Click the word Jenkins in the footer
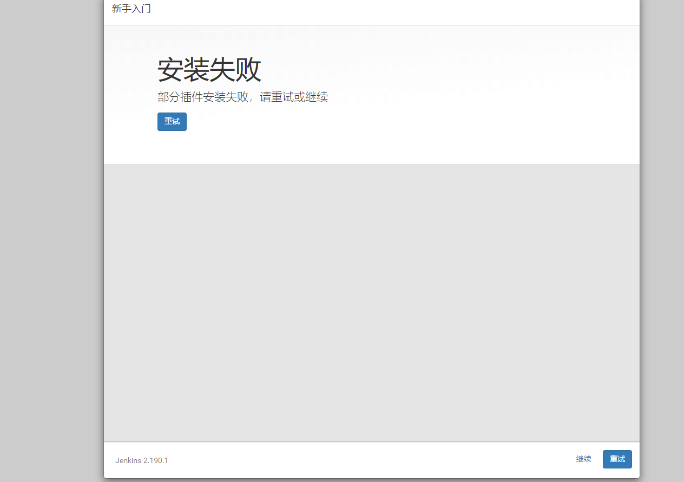The height and width of the screenshot is (482, 684). [128, 460]
